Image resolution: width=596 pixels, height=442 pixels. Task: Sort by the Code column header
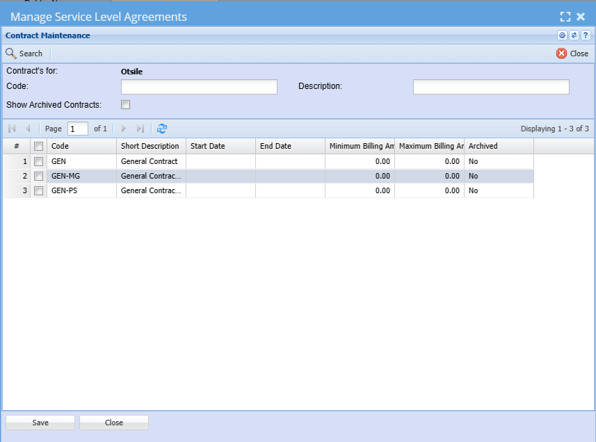point(81,146)
